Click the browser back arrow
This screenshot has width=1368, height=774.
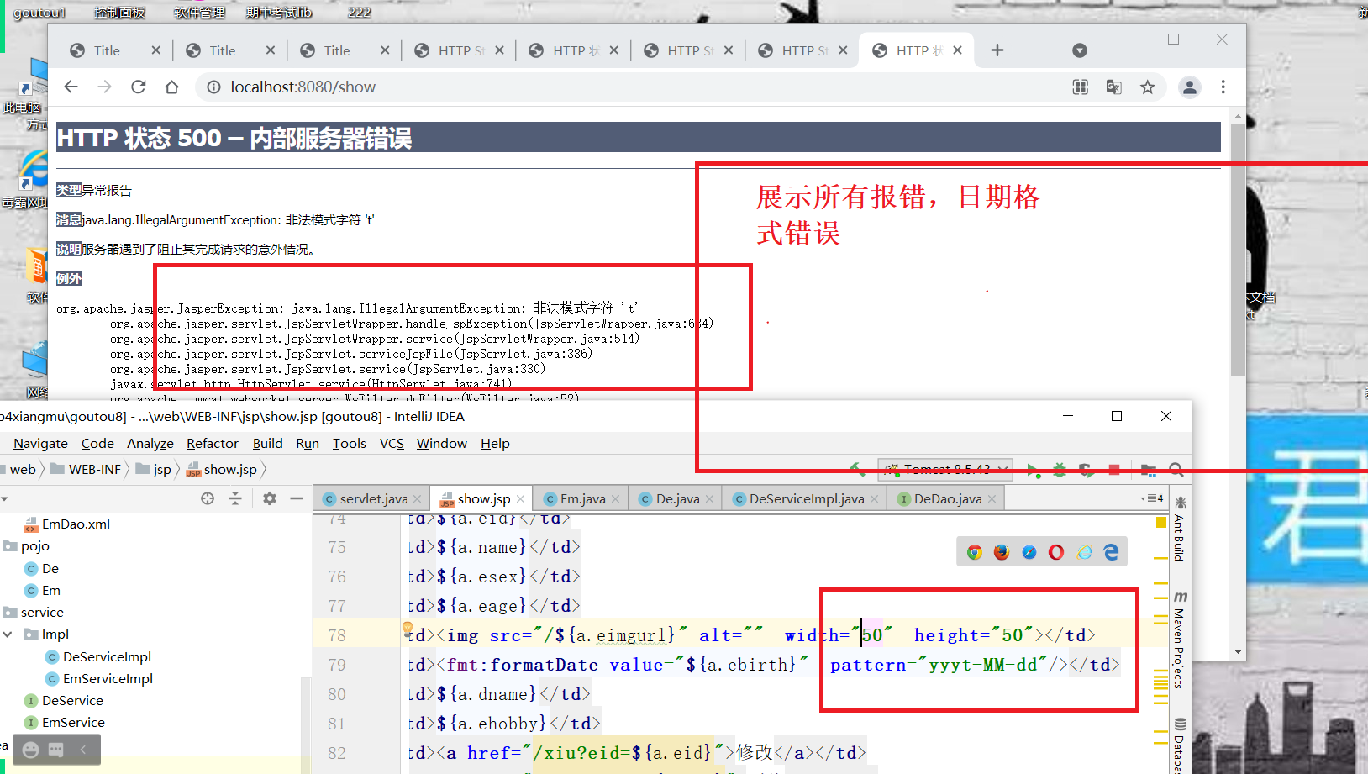[x=71, y=87]
